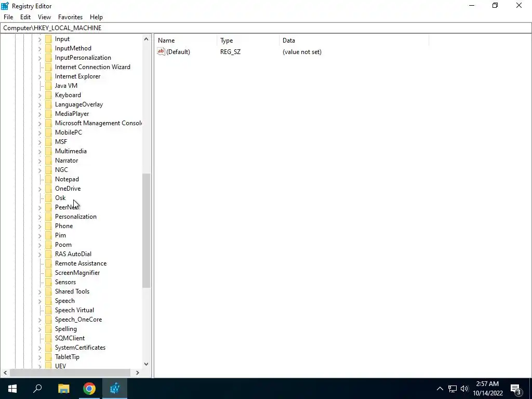Open taskbar search magnifier
The width and height of the screenshot is (532, 399).
pyautogui.click(x=37, y=389)
